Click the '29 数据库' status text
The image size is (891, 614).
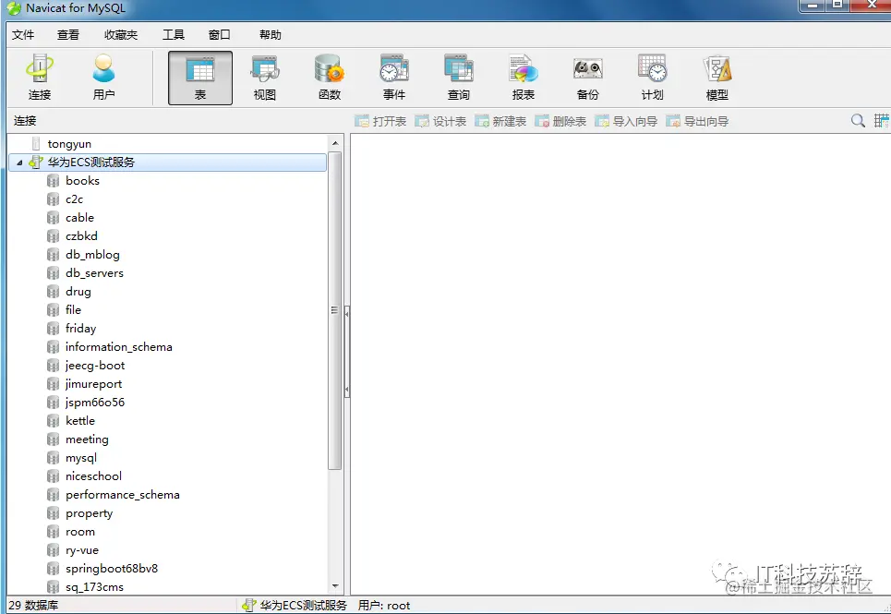(33, 606)
